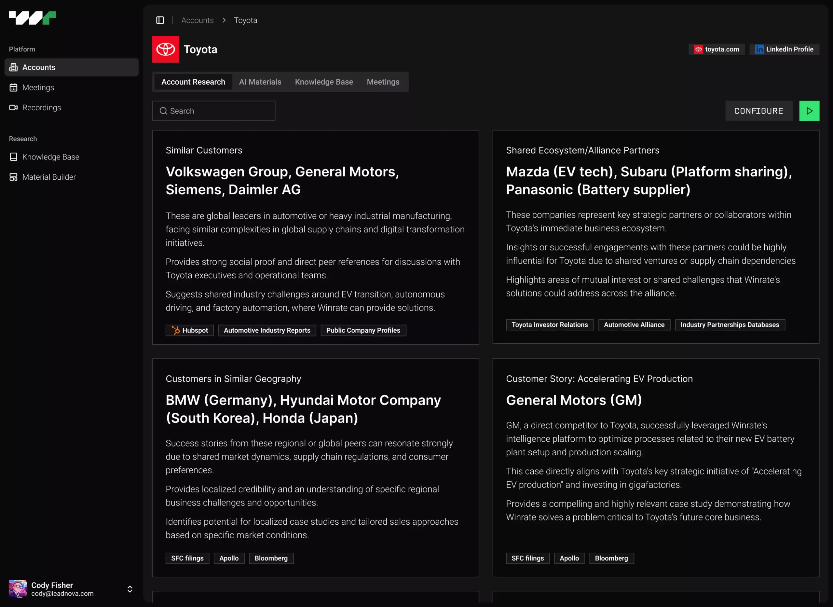Switch to the Knowledge Base tab
This screenshot has height=607, width=833.
click(x=324, y=82)
